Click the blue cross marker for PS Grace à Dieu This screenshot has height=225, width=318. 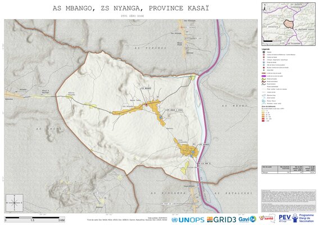point(161,118)
